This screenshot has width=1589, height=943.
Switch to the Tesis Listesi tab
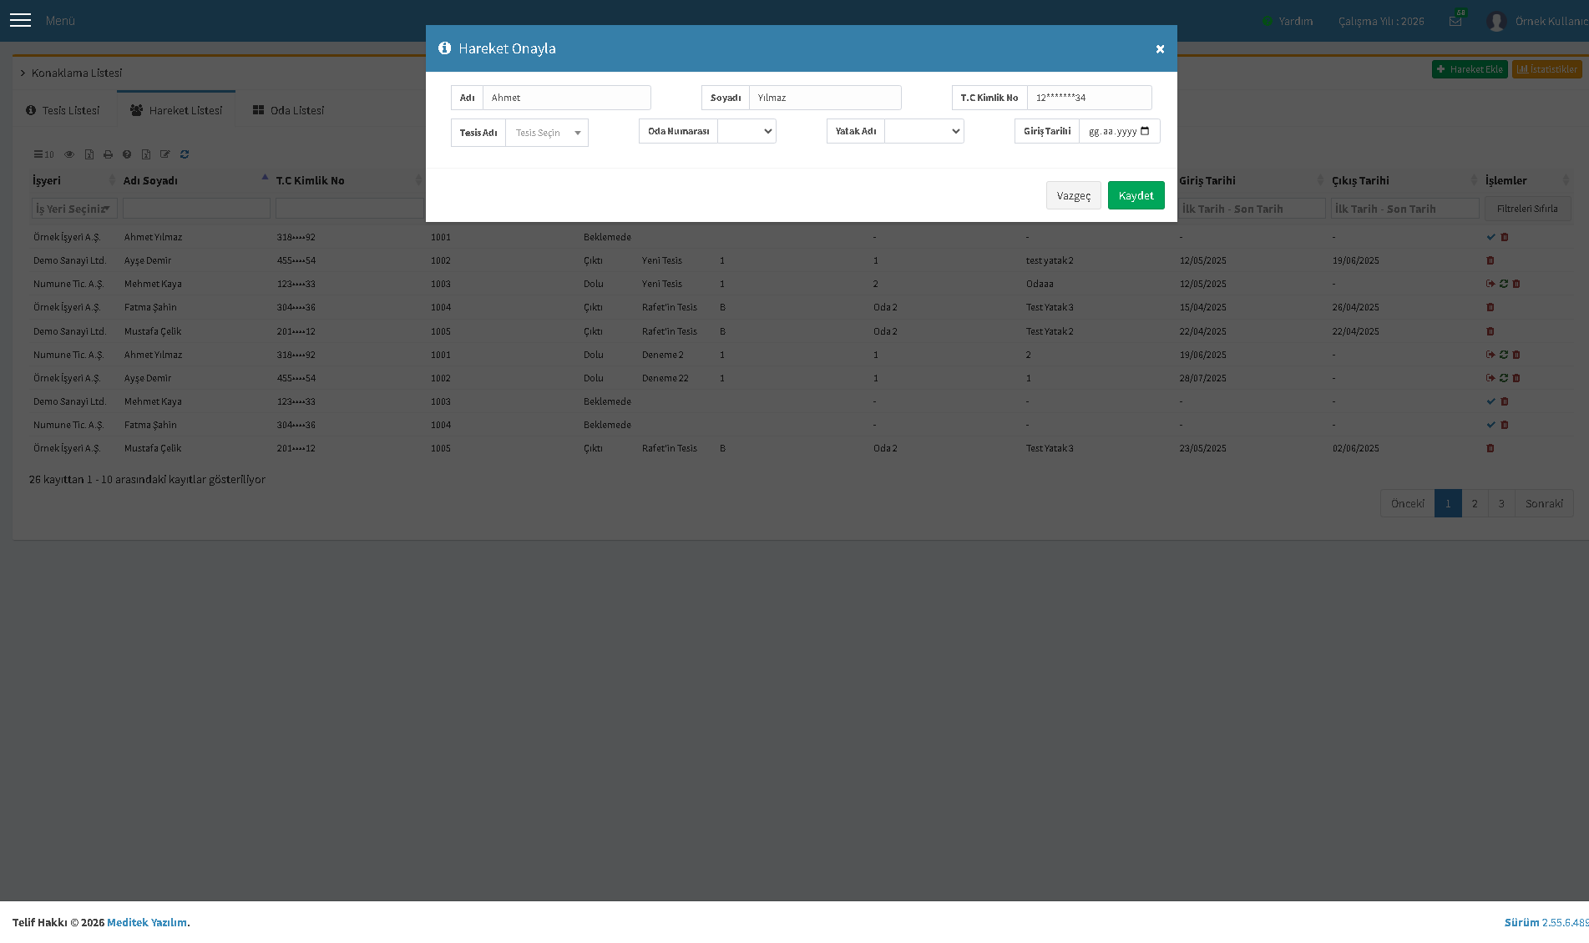pos(63,110)
